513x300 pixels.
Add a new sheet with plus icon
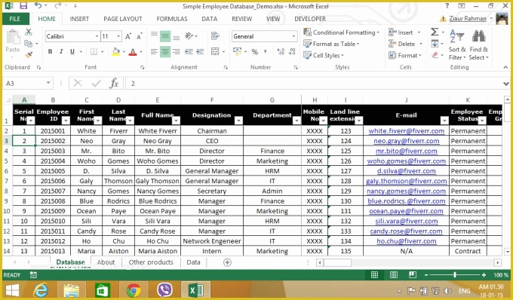point(227,262)
